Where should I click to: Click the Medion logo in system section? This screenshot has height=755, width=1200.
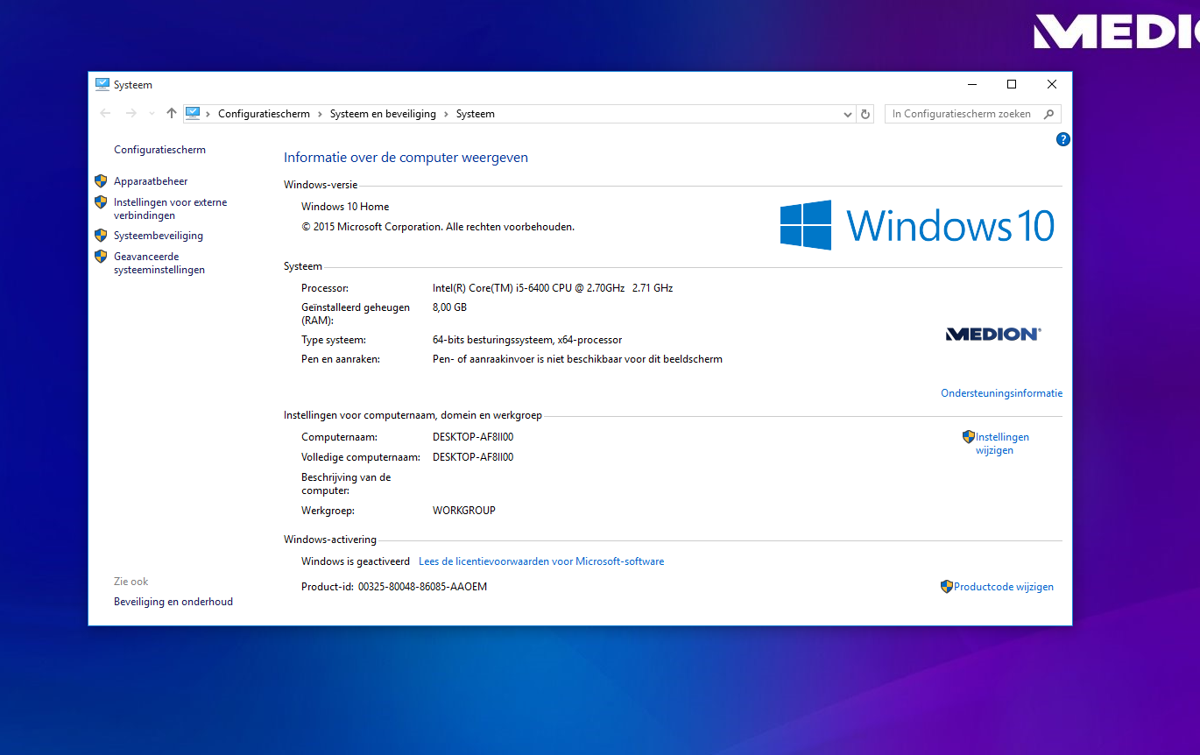993,334
